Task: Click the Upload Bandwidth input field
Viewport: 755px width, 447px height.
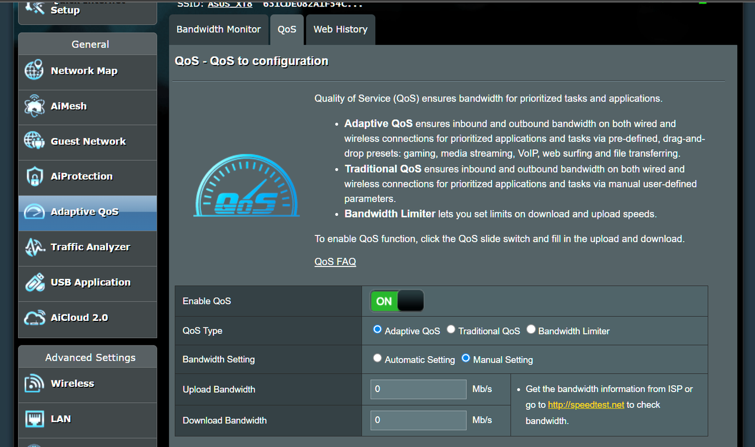Action: [x=419, y=389]
